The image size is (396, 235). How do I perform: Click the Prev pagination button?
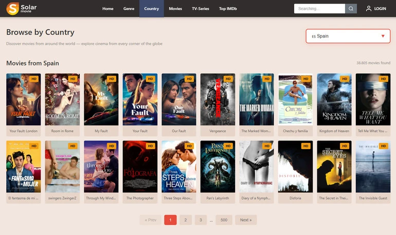pyautogui.click(x=151, y=220)
